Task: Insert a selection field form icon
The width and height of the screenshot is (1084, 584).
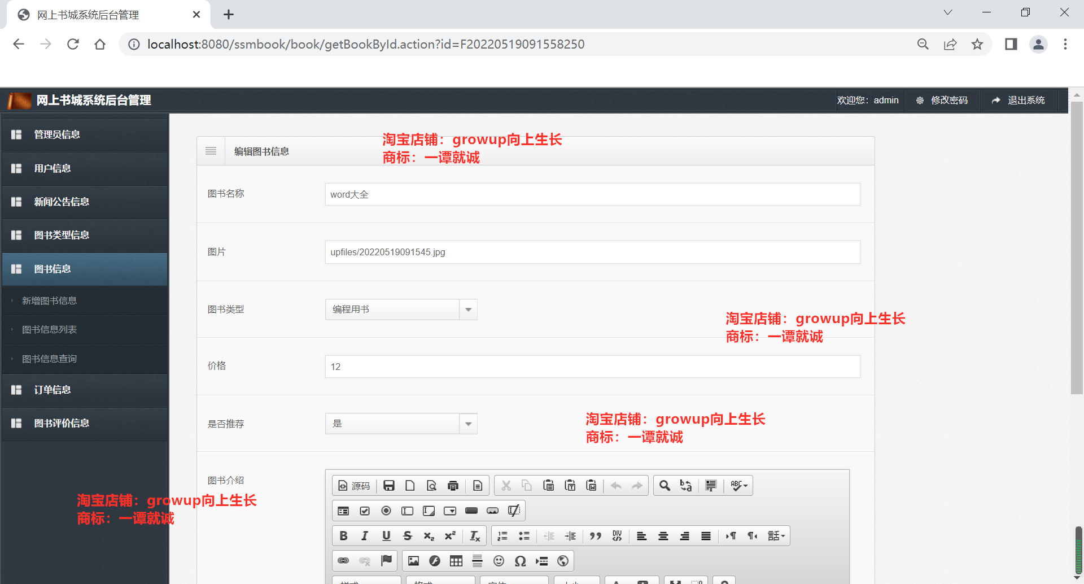Action: click(450, 511)
